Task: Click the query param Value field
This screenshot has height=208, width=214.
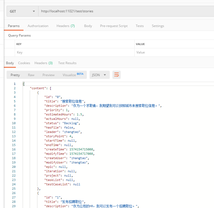Action: pos(174,52)
